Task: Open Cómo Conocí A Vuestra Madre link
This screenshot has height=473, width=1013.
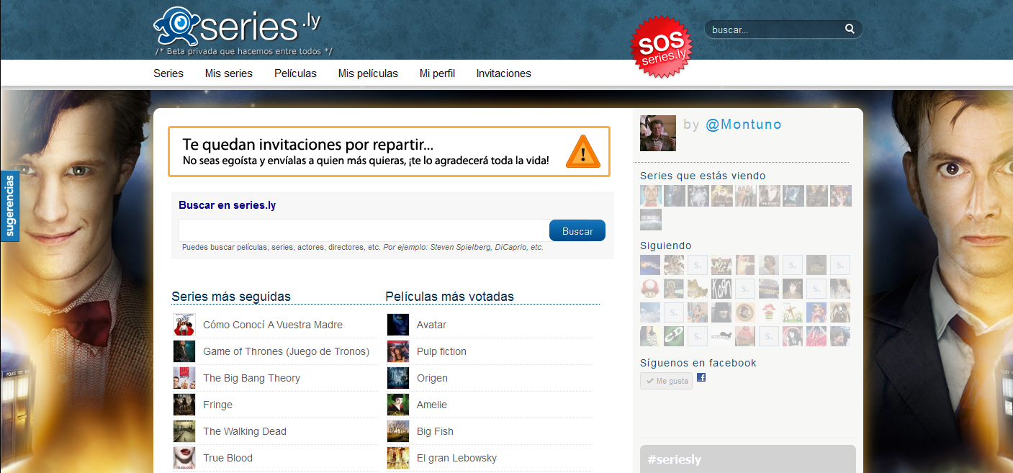Action: point(273,325)
